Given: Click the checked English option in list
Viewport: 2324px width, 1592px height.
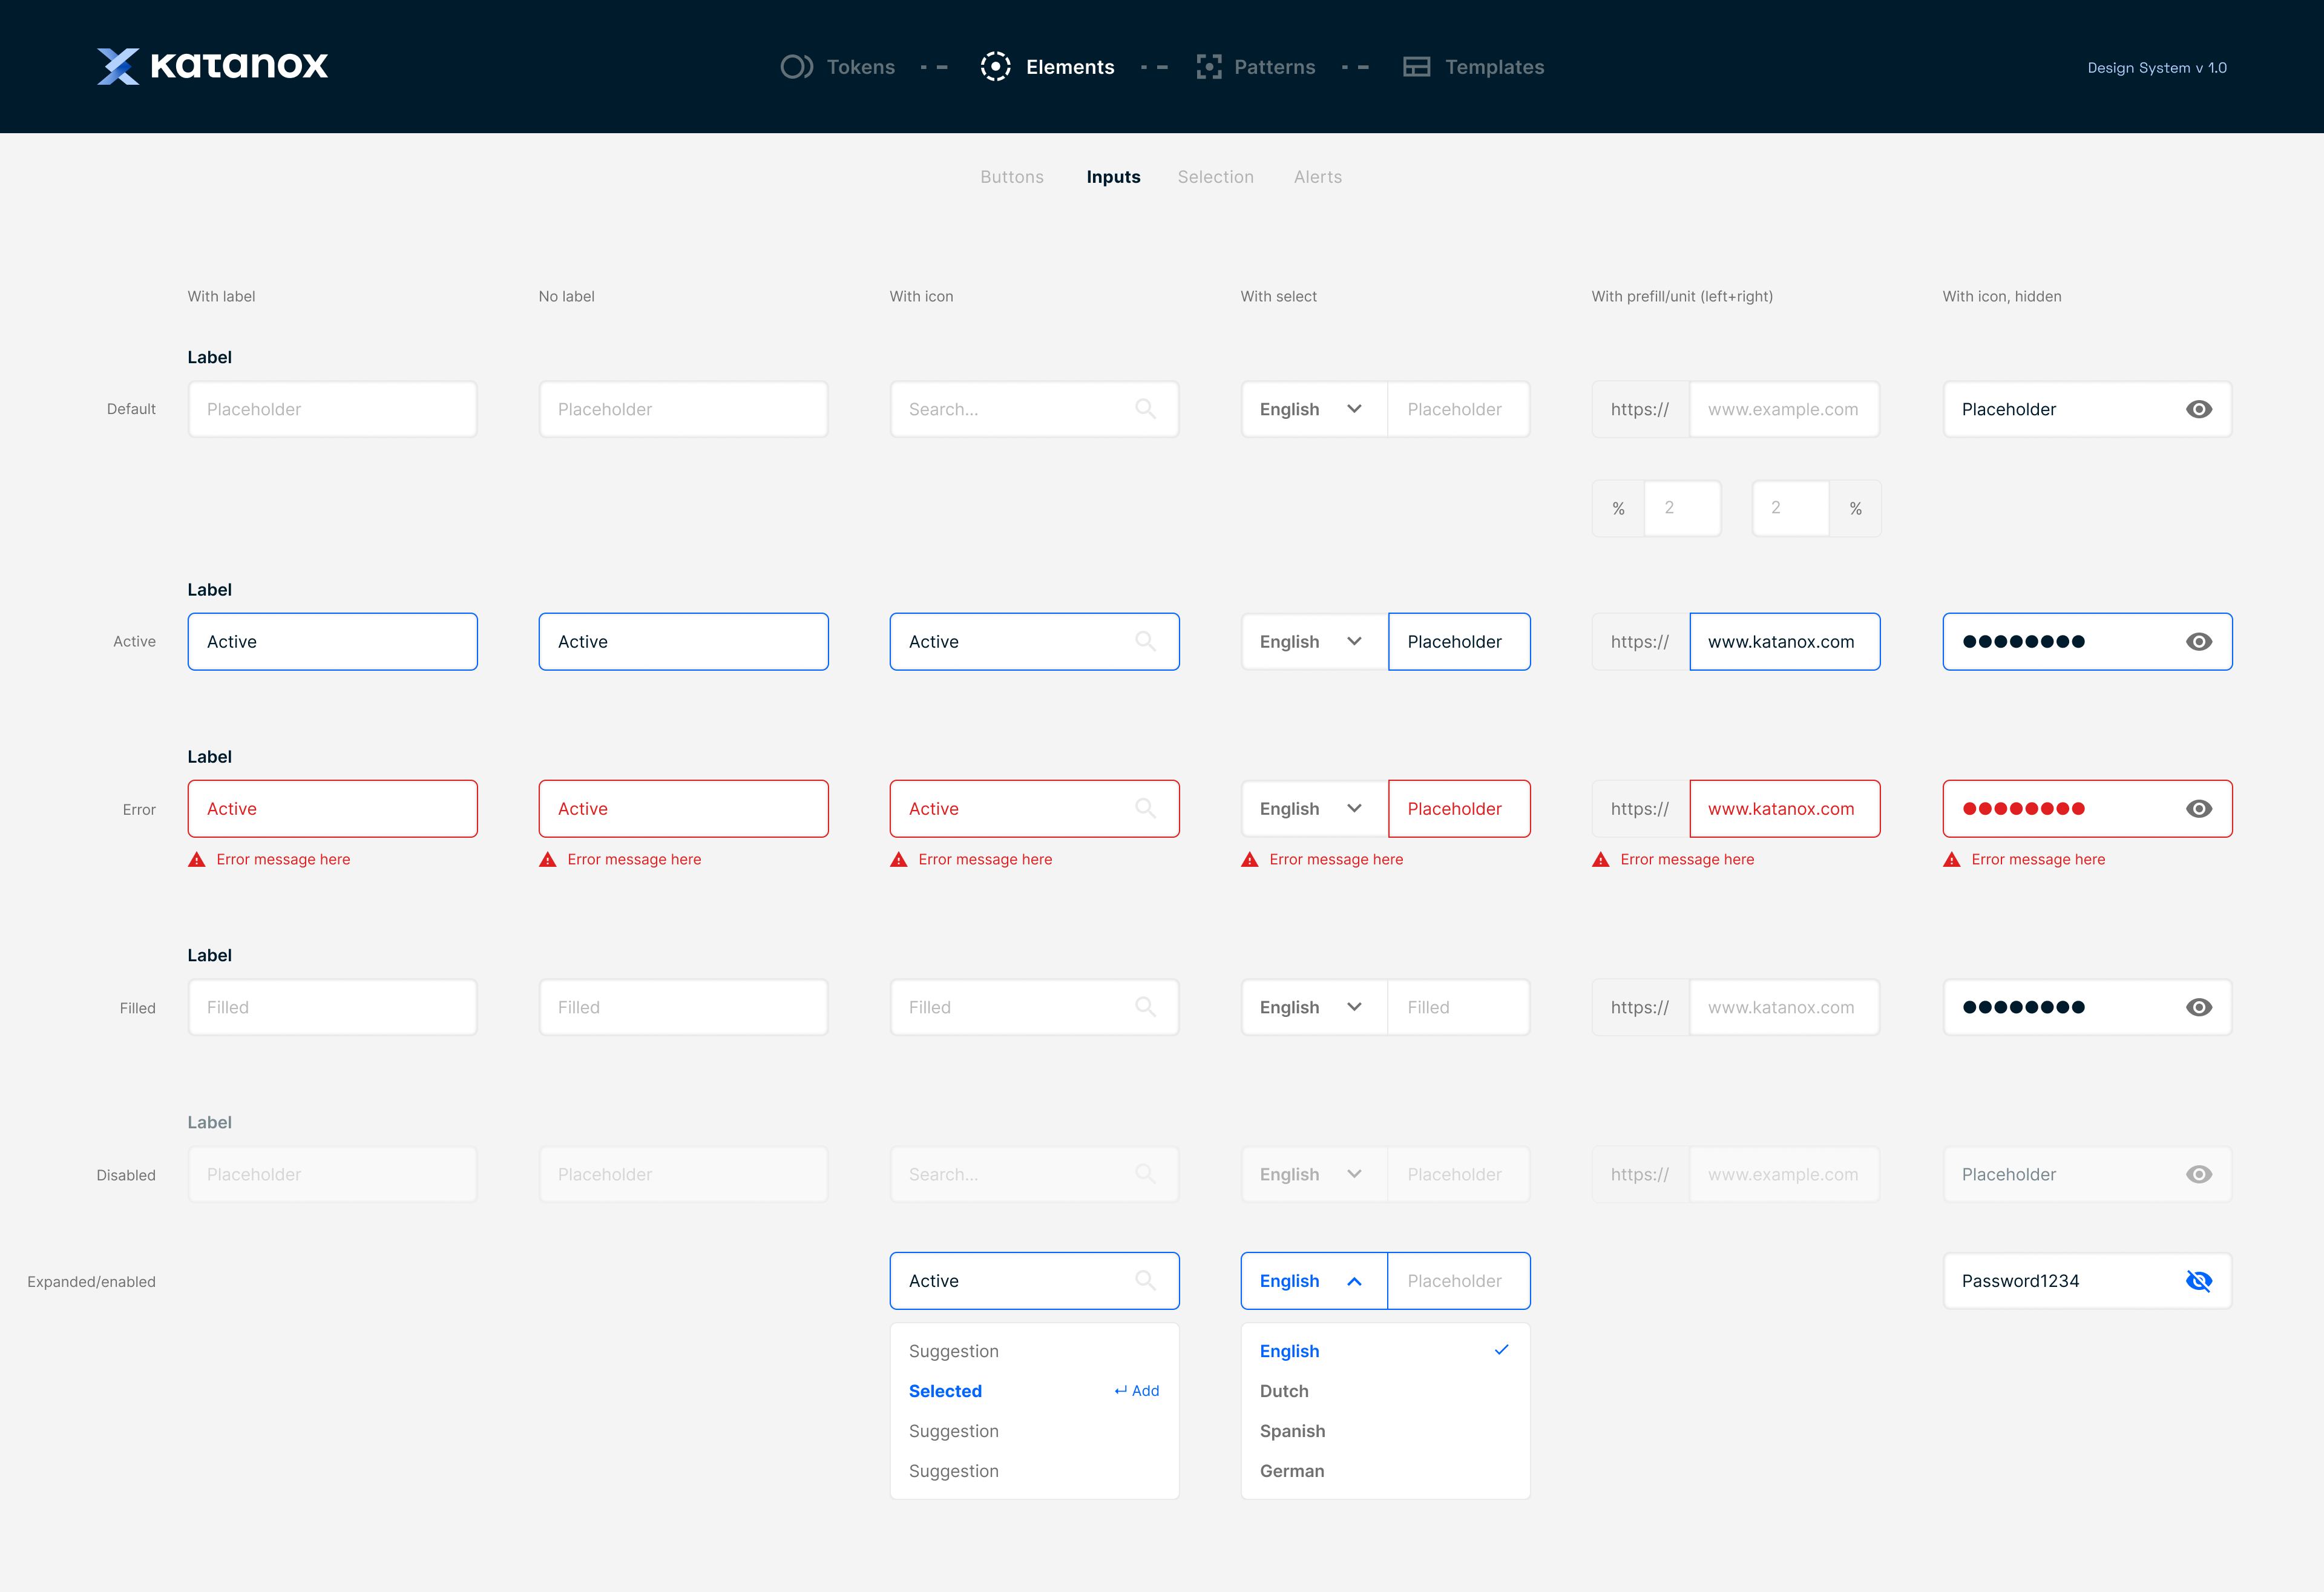Looking at the screenshot, I should (1385, 1351).
